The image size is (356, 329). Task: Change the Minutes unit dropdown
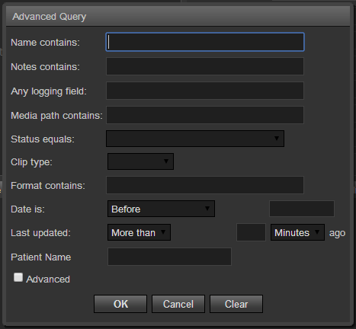tap(297, 232)
